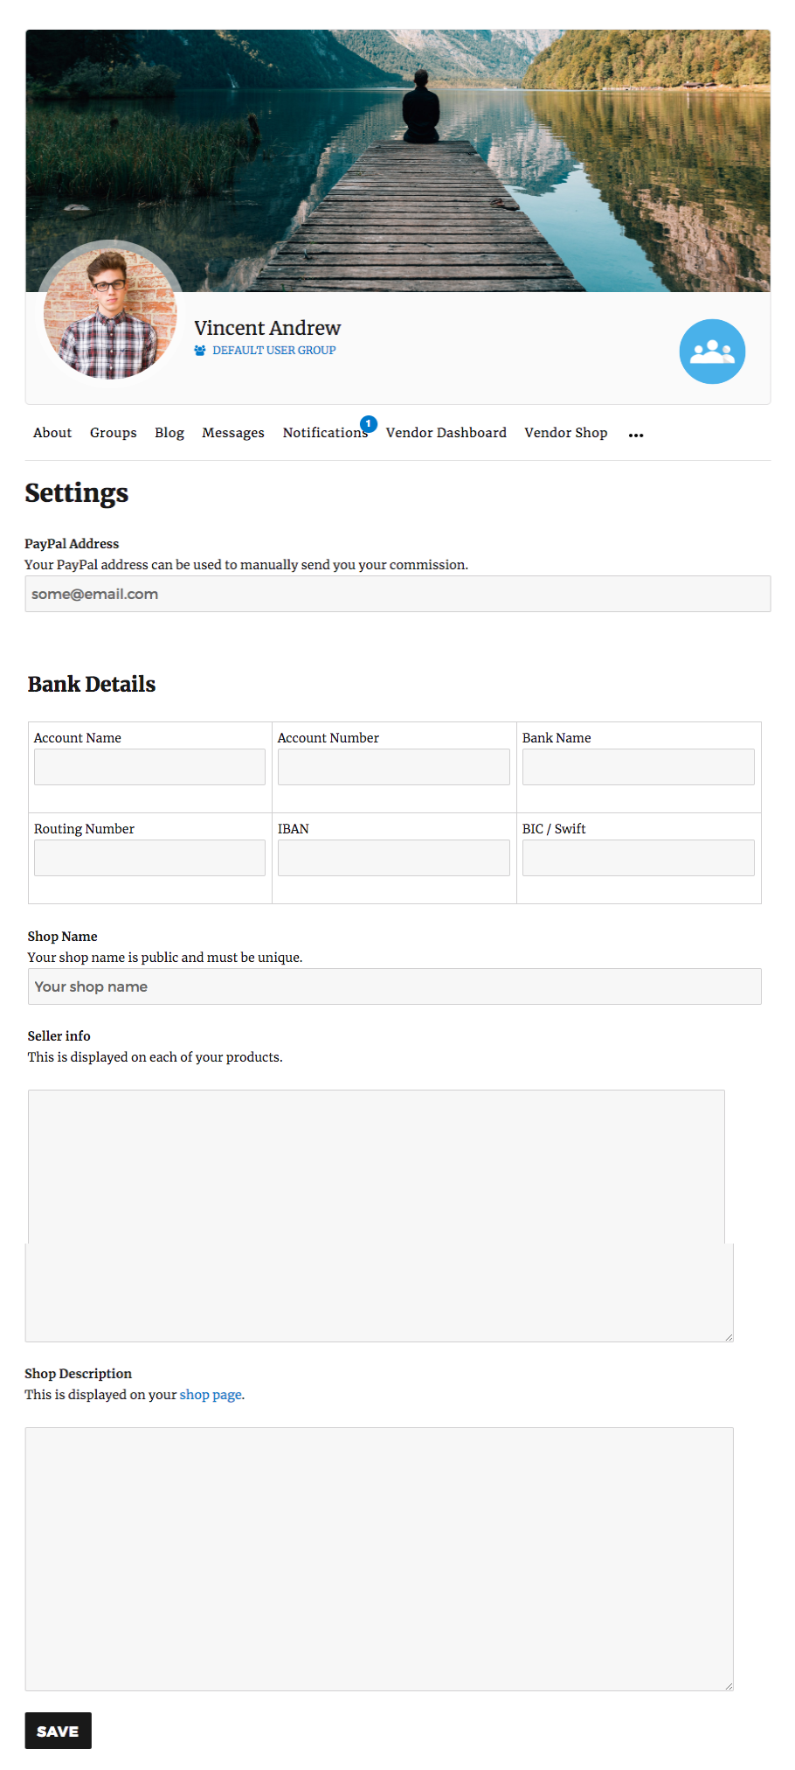Open Vendor Dashboard tab
795x1770 pixels.
pyautogui.click(x=446, y=433)
